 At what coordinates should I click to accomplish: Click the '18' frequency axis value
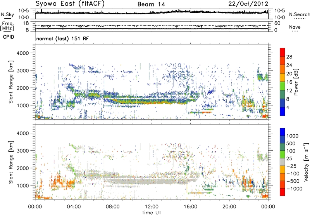click(x=26, y=23)
